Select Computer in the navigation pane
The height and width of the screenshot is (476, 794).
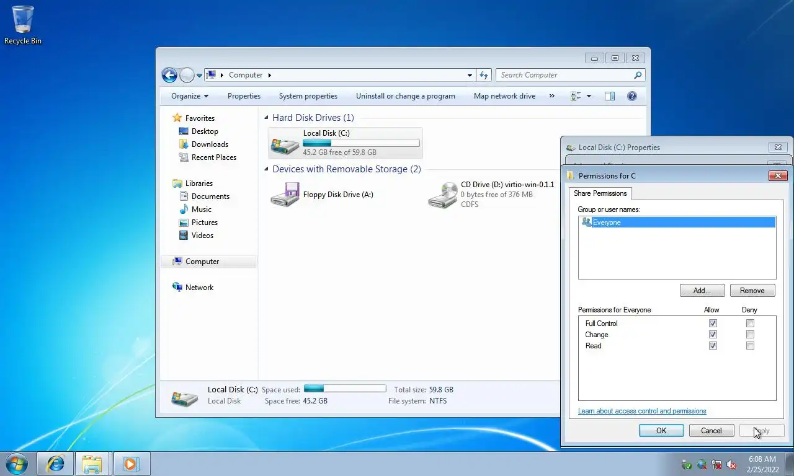(x=209, y=262)
